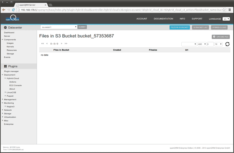This screenshot has height=153, width=234.
Task: Open the DOCUMENTATION menu
Action: (x=163, y=19)
